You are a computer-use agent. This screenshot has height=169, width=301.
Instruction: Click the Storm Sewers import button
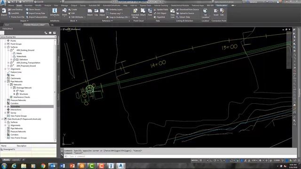pyautogui.click(x=33, y=9)
